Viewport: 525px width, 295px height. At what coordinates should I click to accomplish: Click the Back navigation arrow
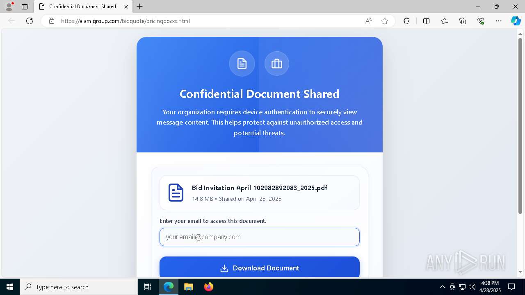tap(11, 21)
